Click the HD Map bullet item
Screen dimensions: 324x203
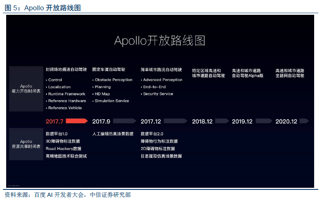pyautogui.click(x=101, y=94)
